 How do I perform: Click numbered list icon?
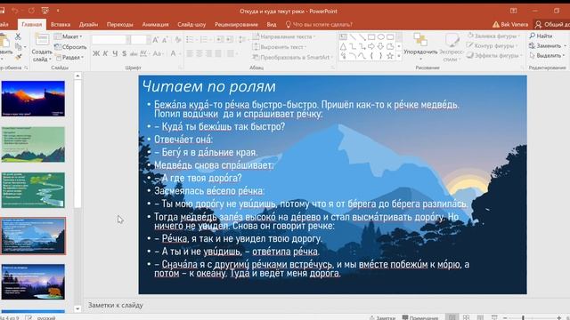[x=205, y=39]
